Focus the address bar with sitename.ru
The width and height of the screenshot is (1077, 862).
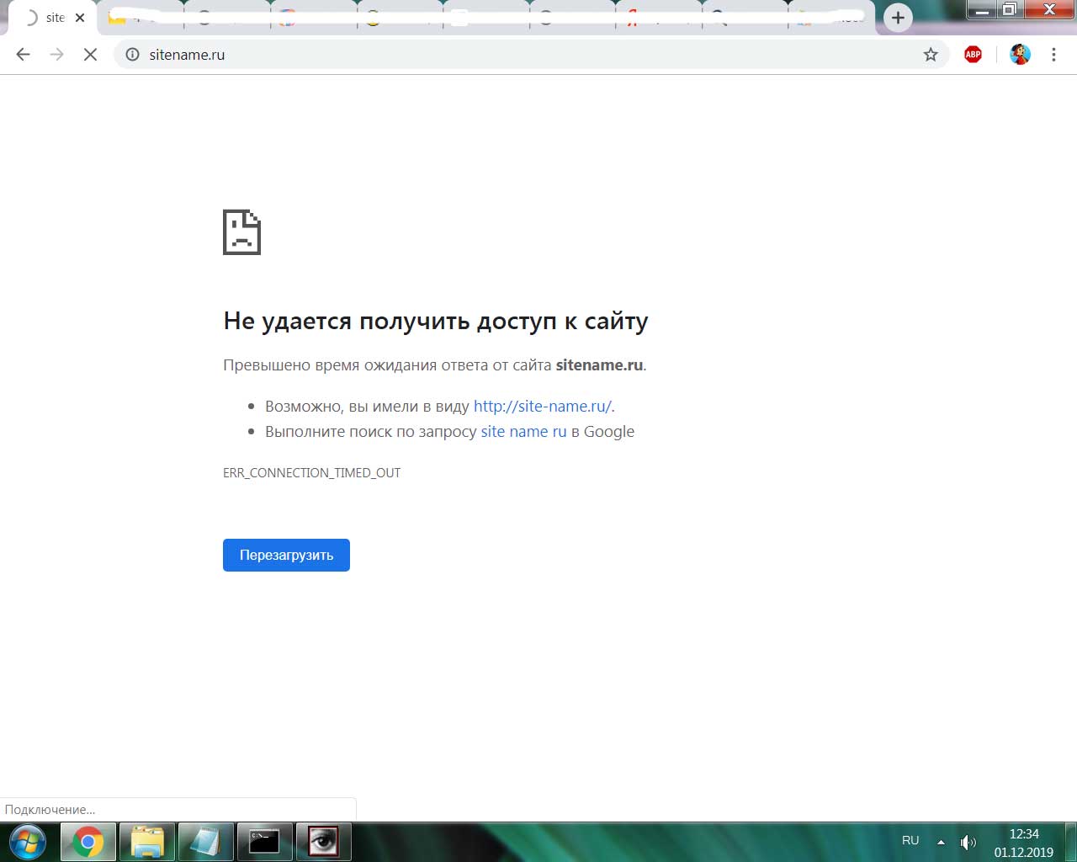click(x=505, y=55)
